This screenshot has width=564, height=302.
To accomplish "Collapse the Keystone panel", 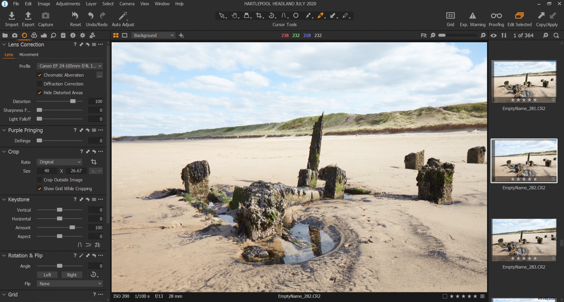I will pos(4,199).
